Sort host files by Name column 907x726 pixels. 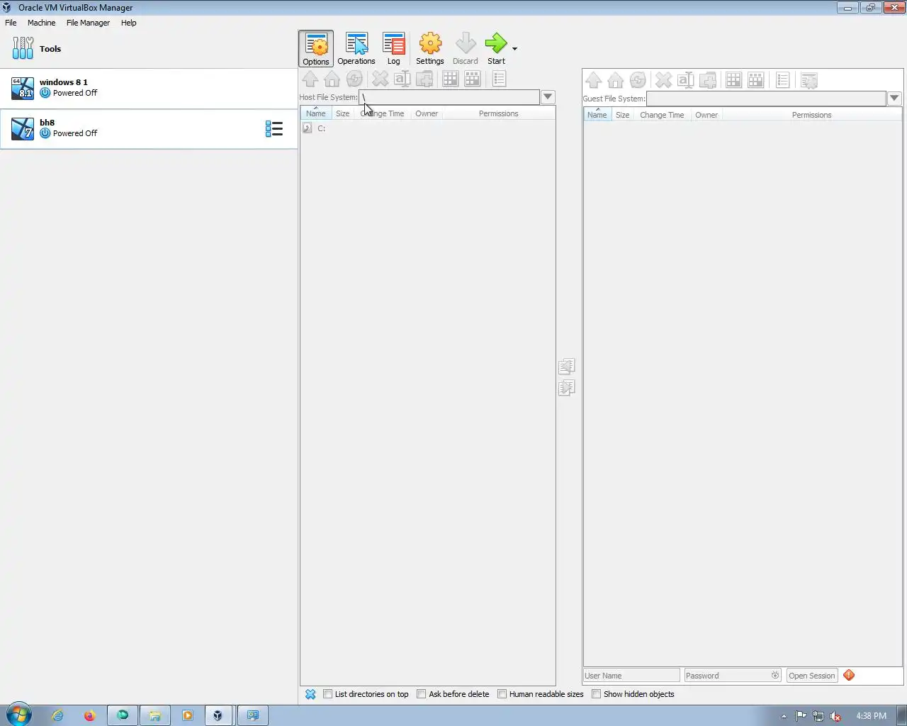click(x=316, y=113)
